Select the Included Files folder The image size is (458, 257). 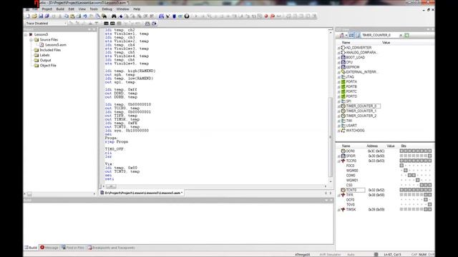tap(50, 50)
